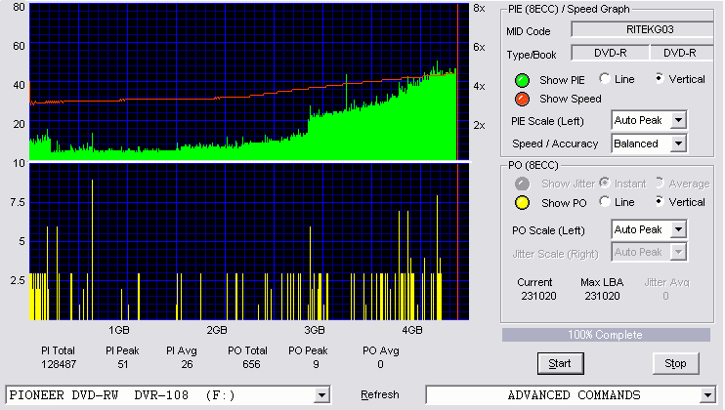
Task: Select Line mode for PO graph
Action: 604,202
